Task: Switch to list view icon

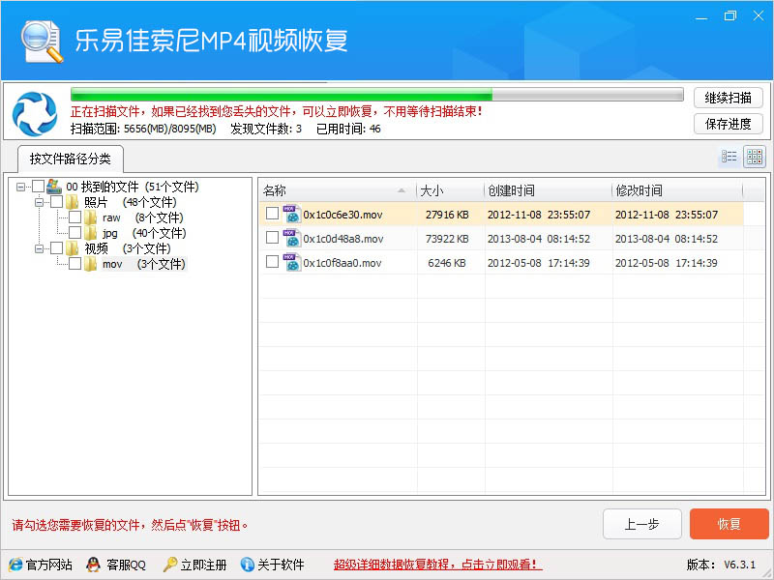Action: (x=729, y=157)
